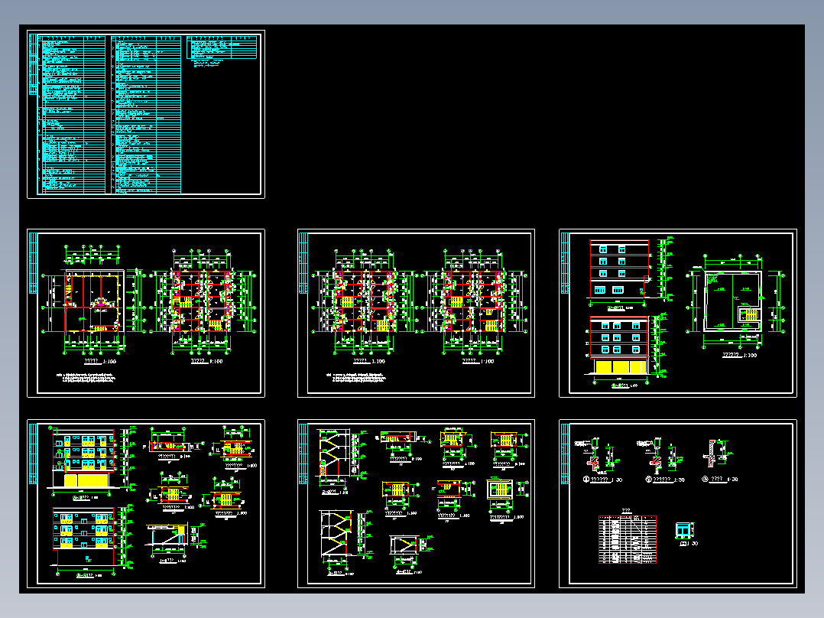Select the red-bordered door and window schedule table

[x=628, y=539]
